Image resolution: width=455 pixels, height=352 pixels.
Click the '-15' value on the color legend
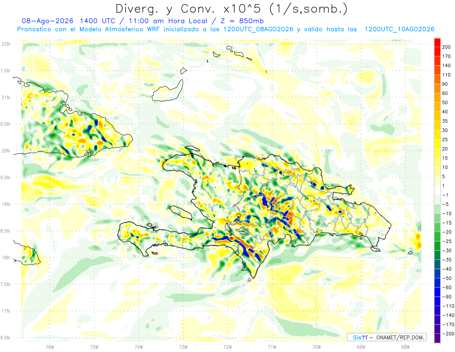(x=447, y=223)
